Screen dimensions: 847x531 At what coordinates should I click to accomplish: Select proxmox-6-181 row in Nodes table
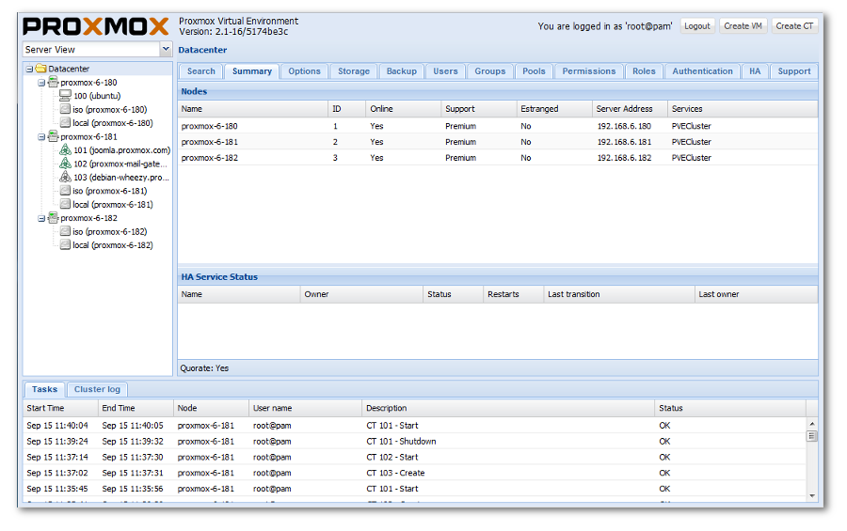tap(498, 142)
